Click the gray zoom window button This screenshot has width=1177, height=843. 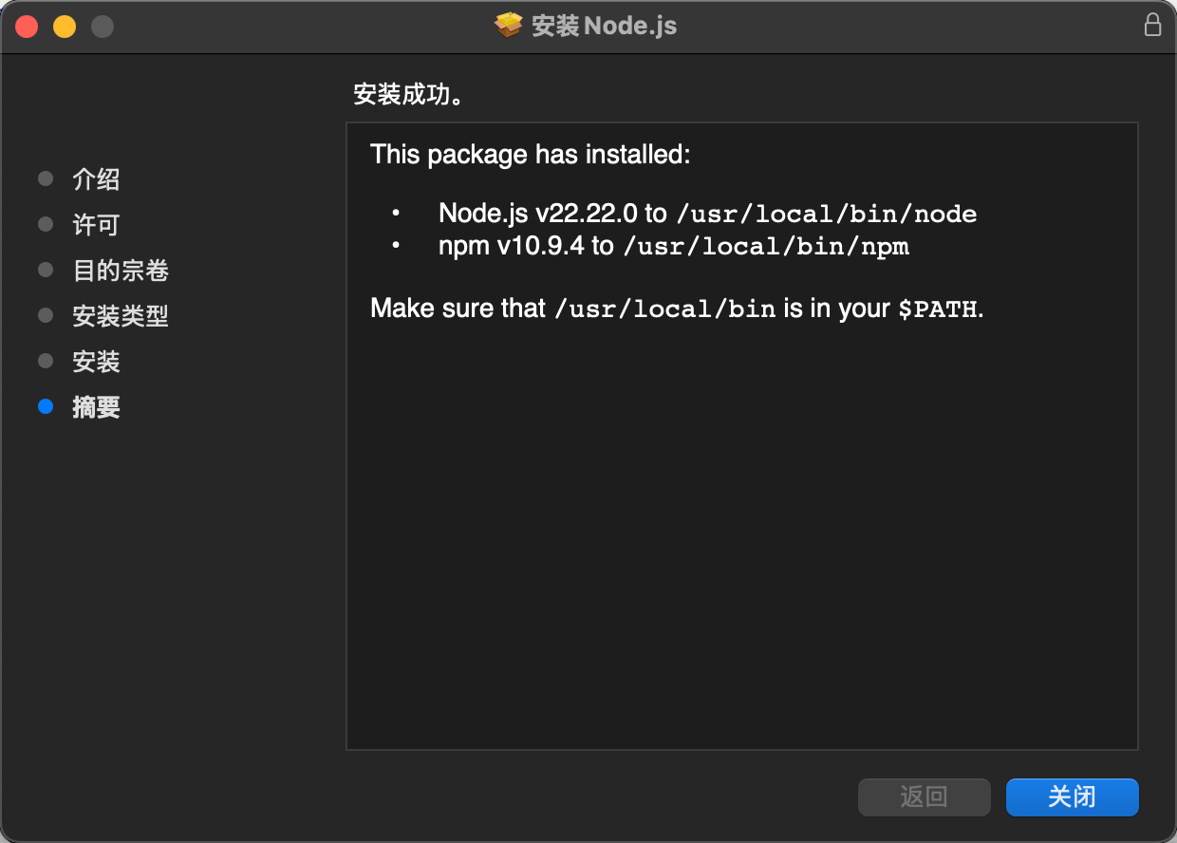(x=103, y=27)
